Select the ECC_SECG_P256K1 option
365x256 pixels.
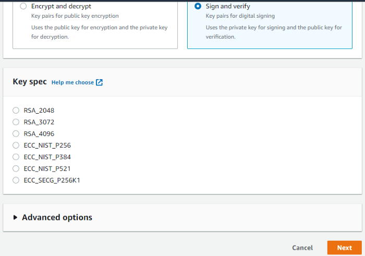click(x=16, y=180)
